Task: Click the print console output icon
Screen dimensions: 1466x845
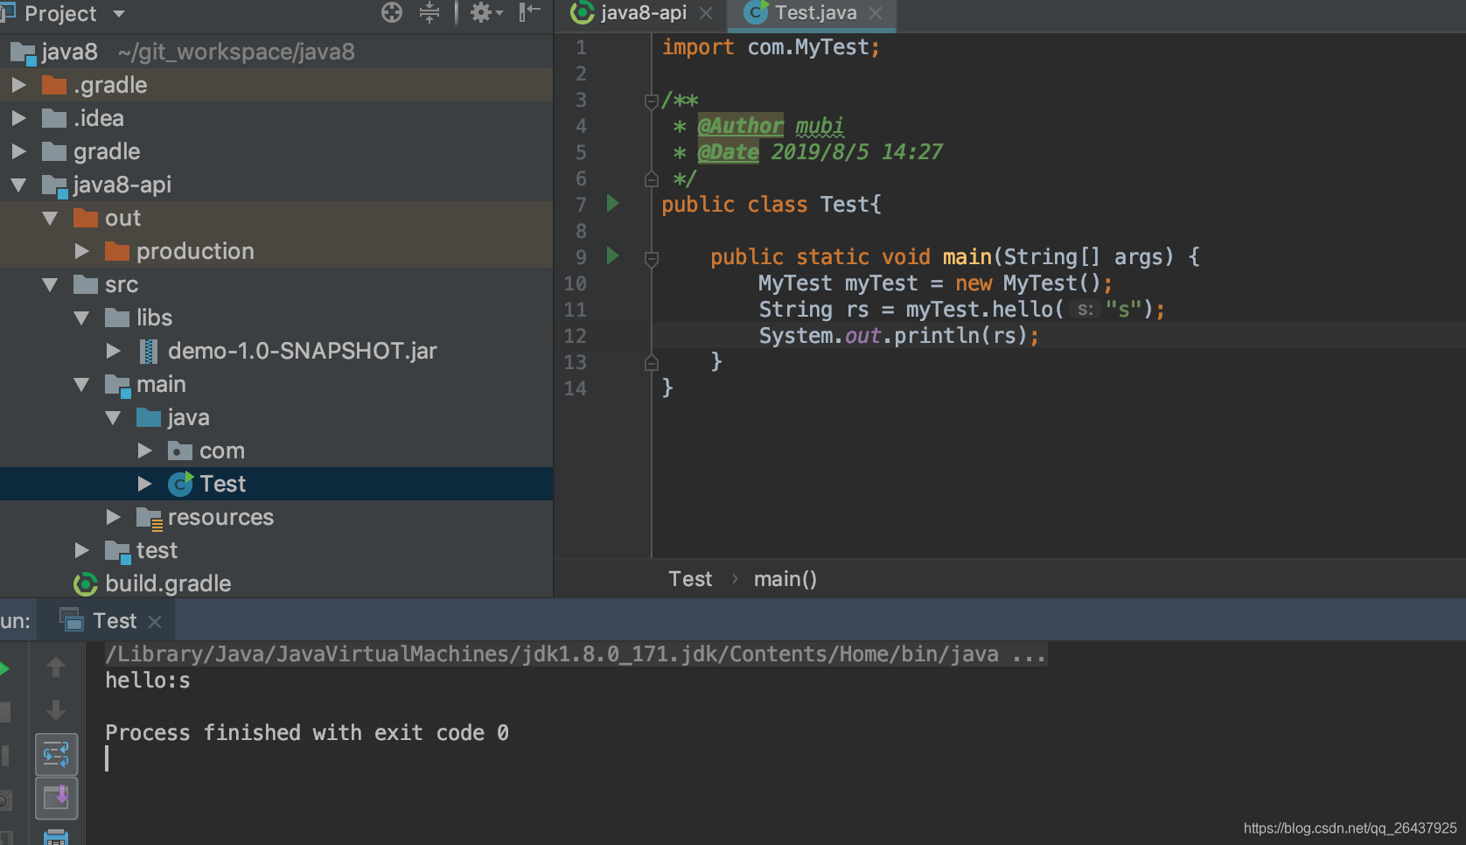Action: click(56, 836)
